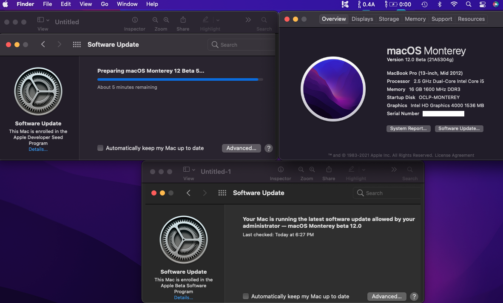The image size is (503, 303).
Task: Click Share icon in Untitled window
Action: 183,20
